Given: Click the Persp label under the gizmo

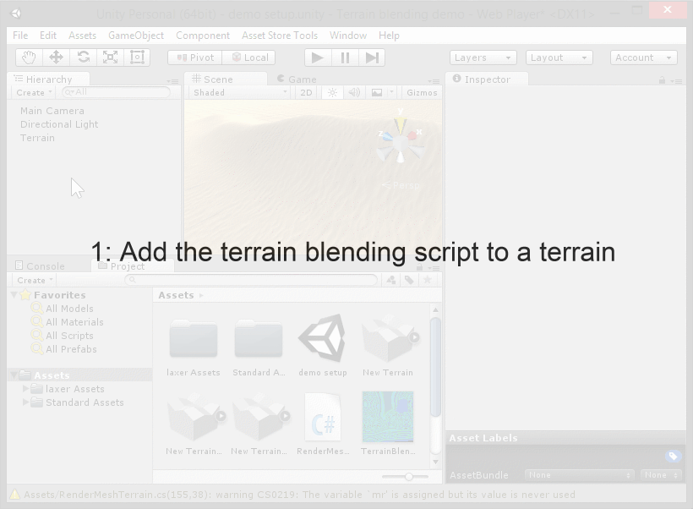Looking at the screenshot, I should tap(401, 185).
